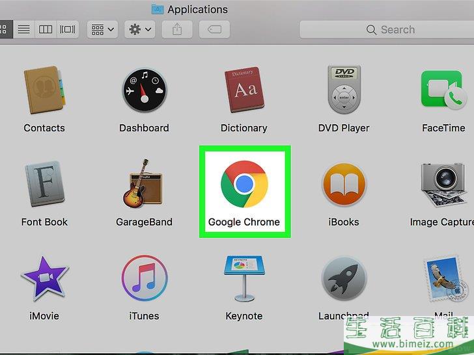Open the FaceTime app icon
Image resolution: width=474 pixels, height=355 pixels.
click(x=443, y=90)
